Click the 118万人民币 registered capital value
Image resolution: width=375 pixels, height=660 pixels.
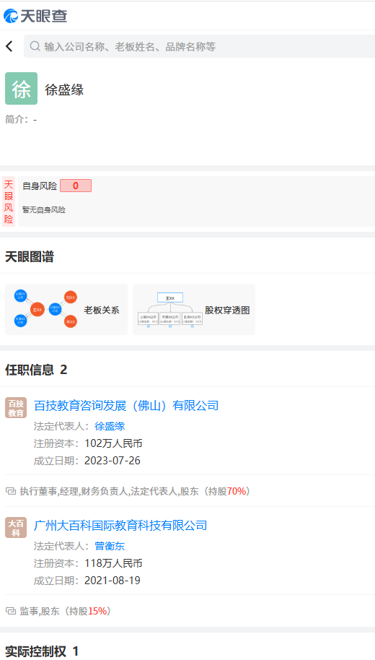(x=113, y=563)
